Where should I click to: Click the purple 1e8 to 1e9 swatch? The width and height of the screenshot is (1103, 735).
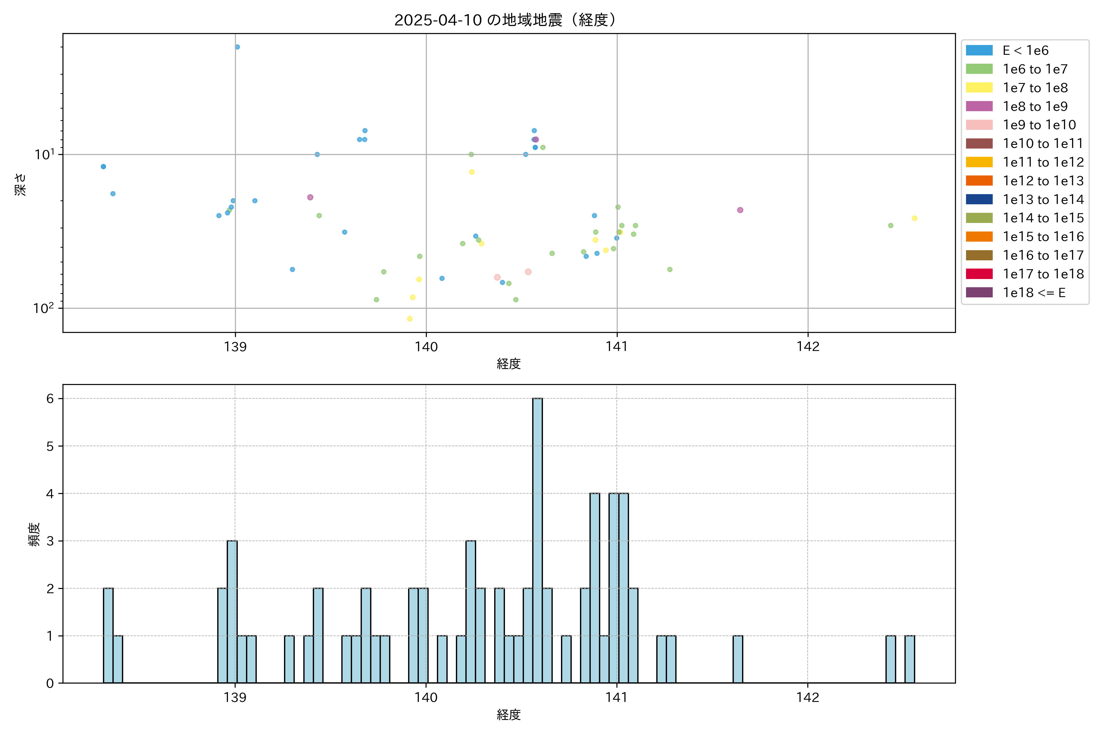click(x=979, y=106)
